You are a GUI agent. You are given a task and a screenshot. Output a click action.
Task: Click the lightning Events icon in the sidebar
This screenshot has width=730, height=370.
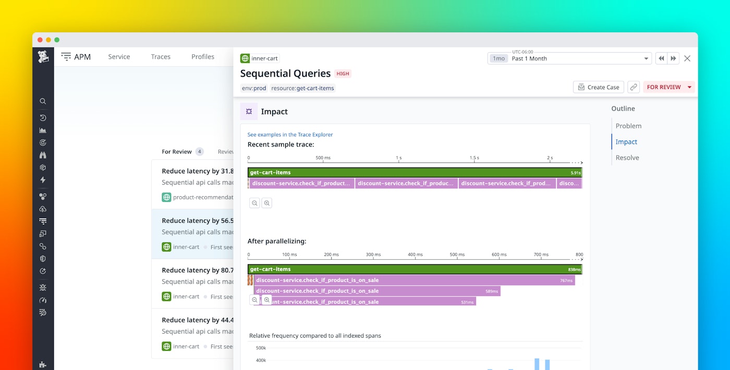(x=43, y=180)
